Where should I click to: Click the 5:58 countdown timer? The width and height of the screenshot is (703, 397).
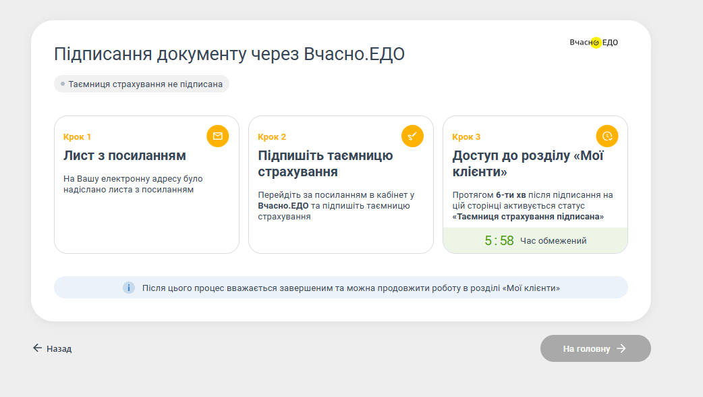coord(499,240)
